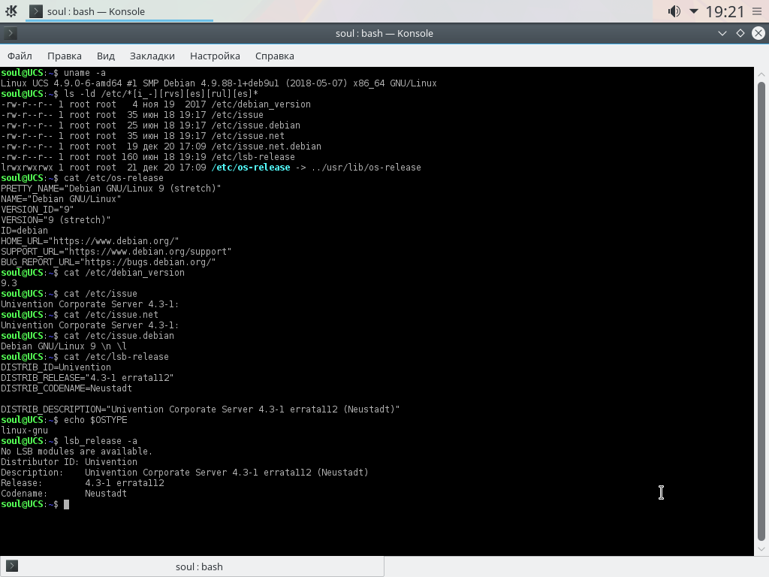Open the Настройка menu
This screenshot has width=769, height=577.
215,56
